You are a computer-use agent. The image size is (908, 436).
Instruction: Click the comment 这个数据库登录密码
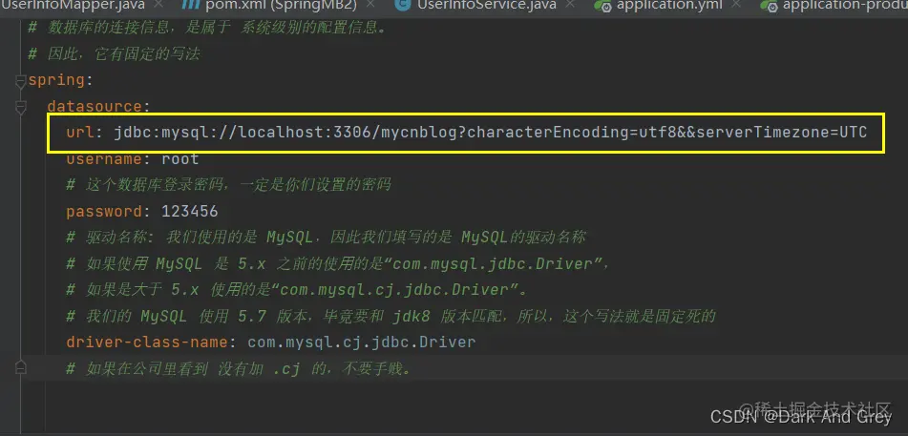[229, 185]
